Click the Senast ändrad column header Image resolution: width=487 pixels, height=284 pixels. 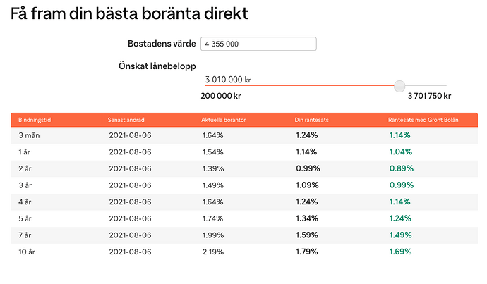coord(126,120)
